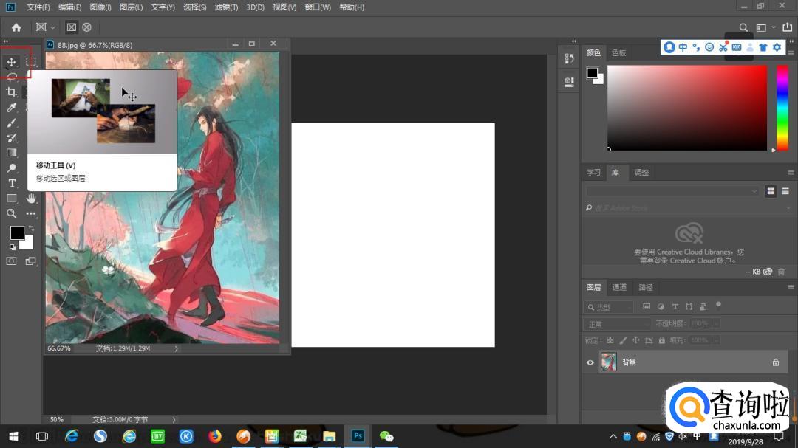The width and height of the screenshot is (798, 448).
Task: Select the History Brush tool
Action: coord(11,138)
